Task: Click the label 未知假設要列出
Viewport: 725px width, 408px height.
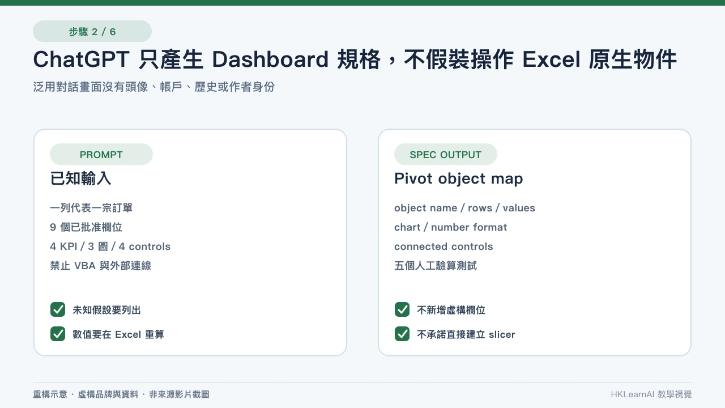Action: click(107, 310)
